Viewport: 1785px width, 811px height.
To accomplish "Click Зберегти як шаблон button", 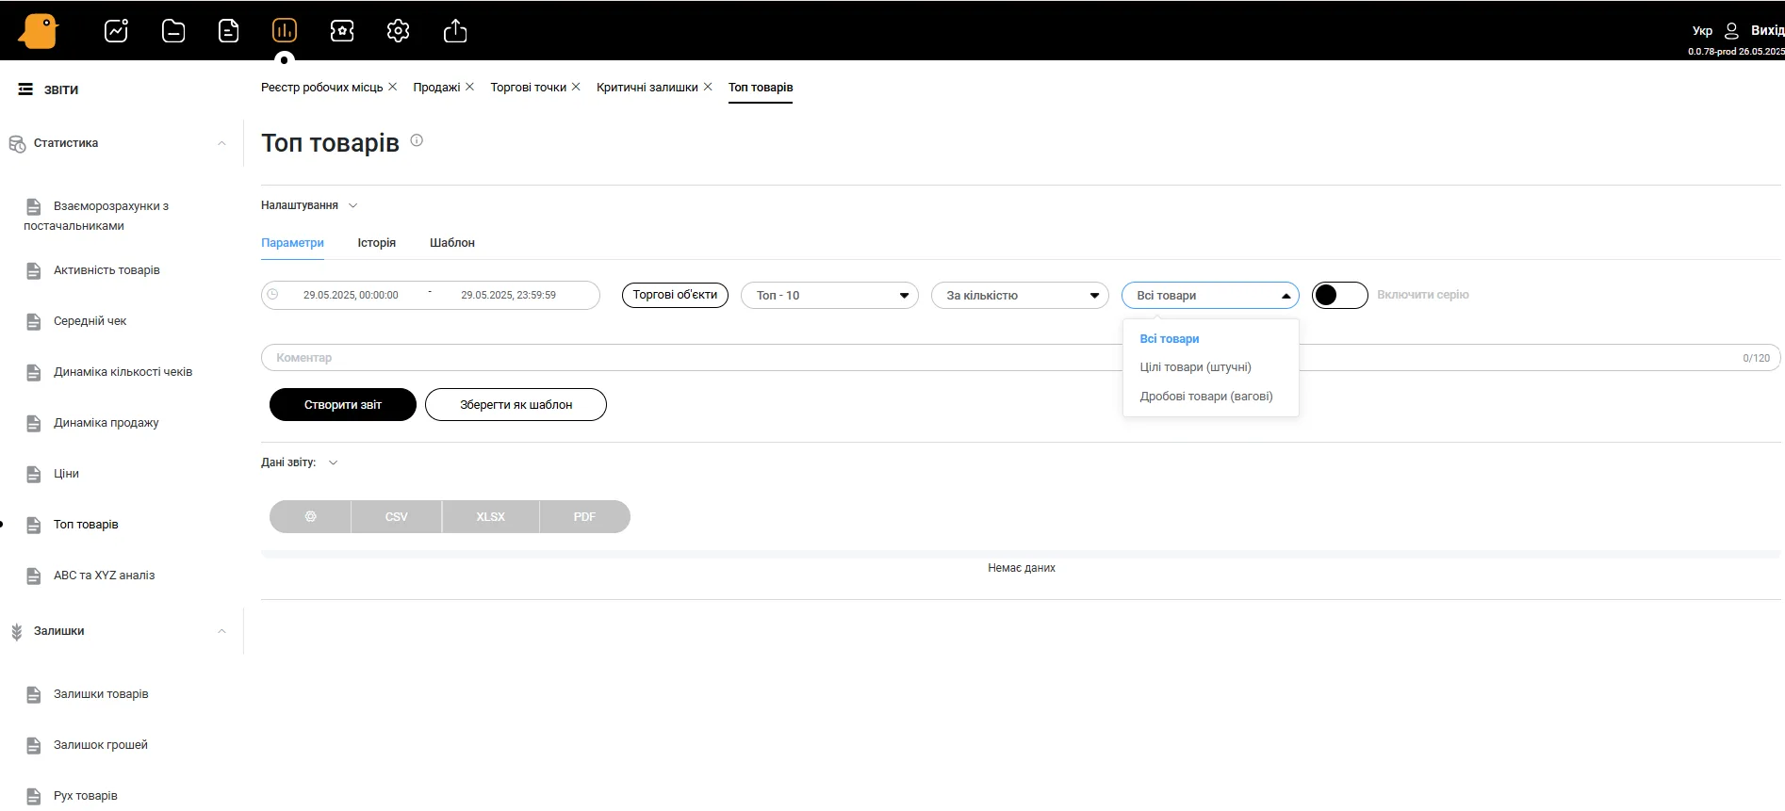I will (516, 405).
